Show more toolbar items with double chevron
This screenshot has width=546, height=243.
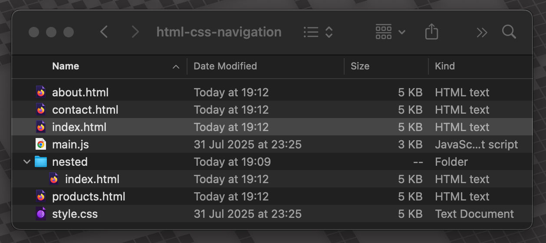click(482, 32)
